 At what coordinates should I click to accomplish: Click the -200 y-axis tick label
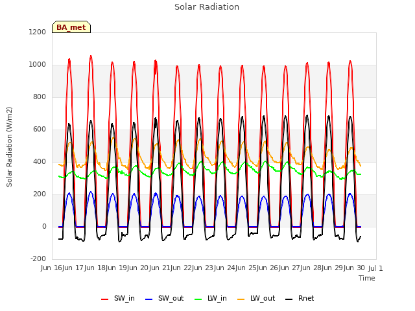pos(38,259)
